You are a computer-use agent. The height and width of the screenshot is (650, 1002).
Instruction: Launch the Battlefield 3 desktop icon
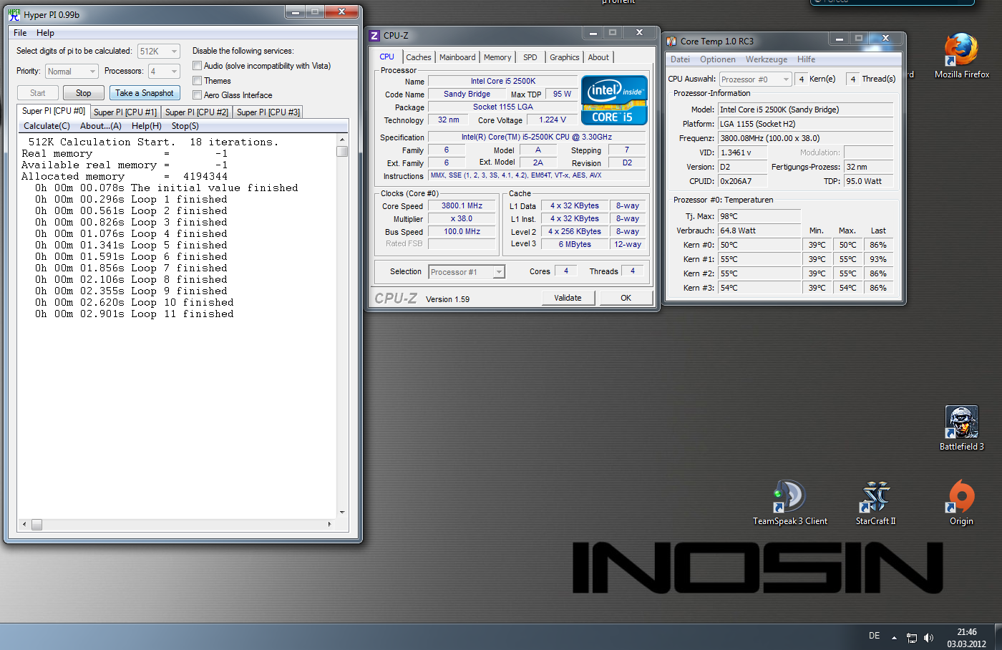[961, 423]
